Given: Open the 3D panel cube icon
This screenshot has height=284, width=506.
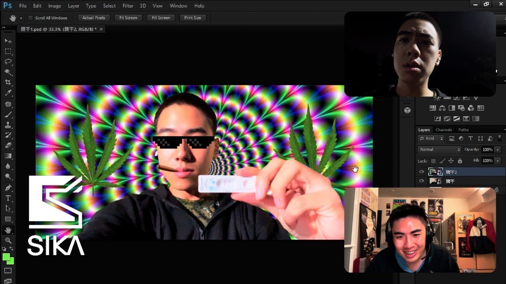Looking at the screenshot, I should (x=408, y=111).
